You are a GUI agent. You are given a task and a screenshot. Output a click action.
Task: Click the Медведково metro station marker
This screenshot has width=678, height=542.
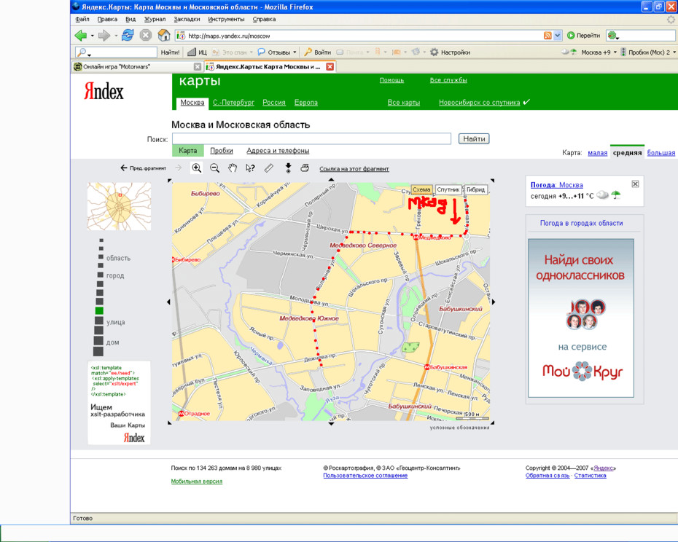tap(415, 237)
